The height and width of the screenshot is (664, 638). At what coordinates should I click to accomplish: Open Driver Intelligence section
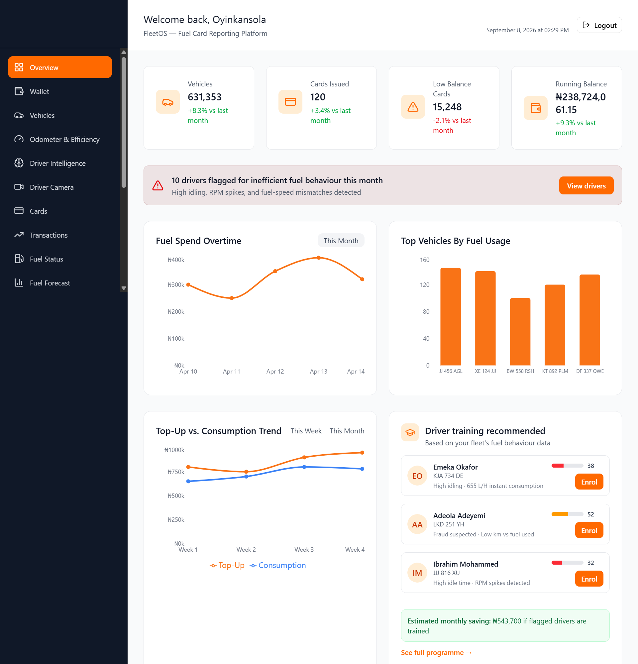(60, 163)
